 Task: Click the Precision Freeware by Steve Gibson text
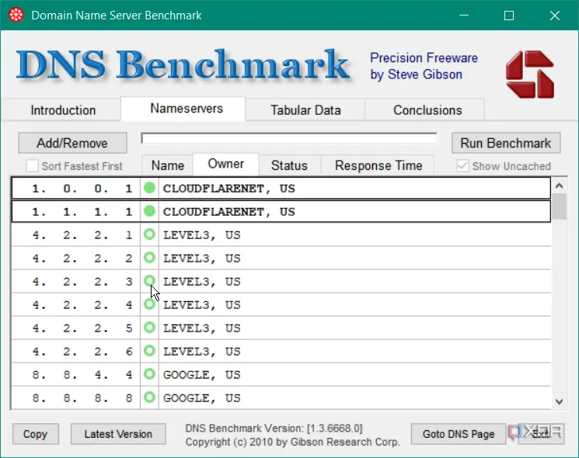424,66
